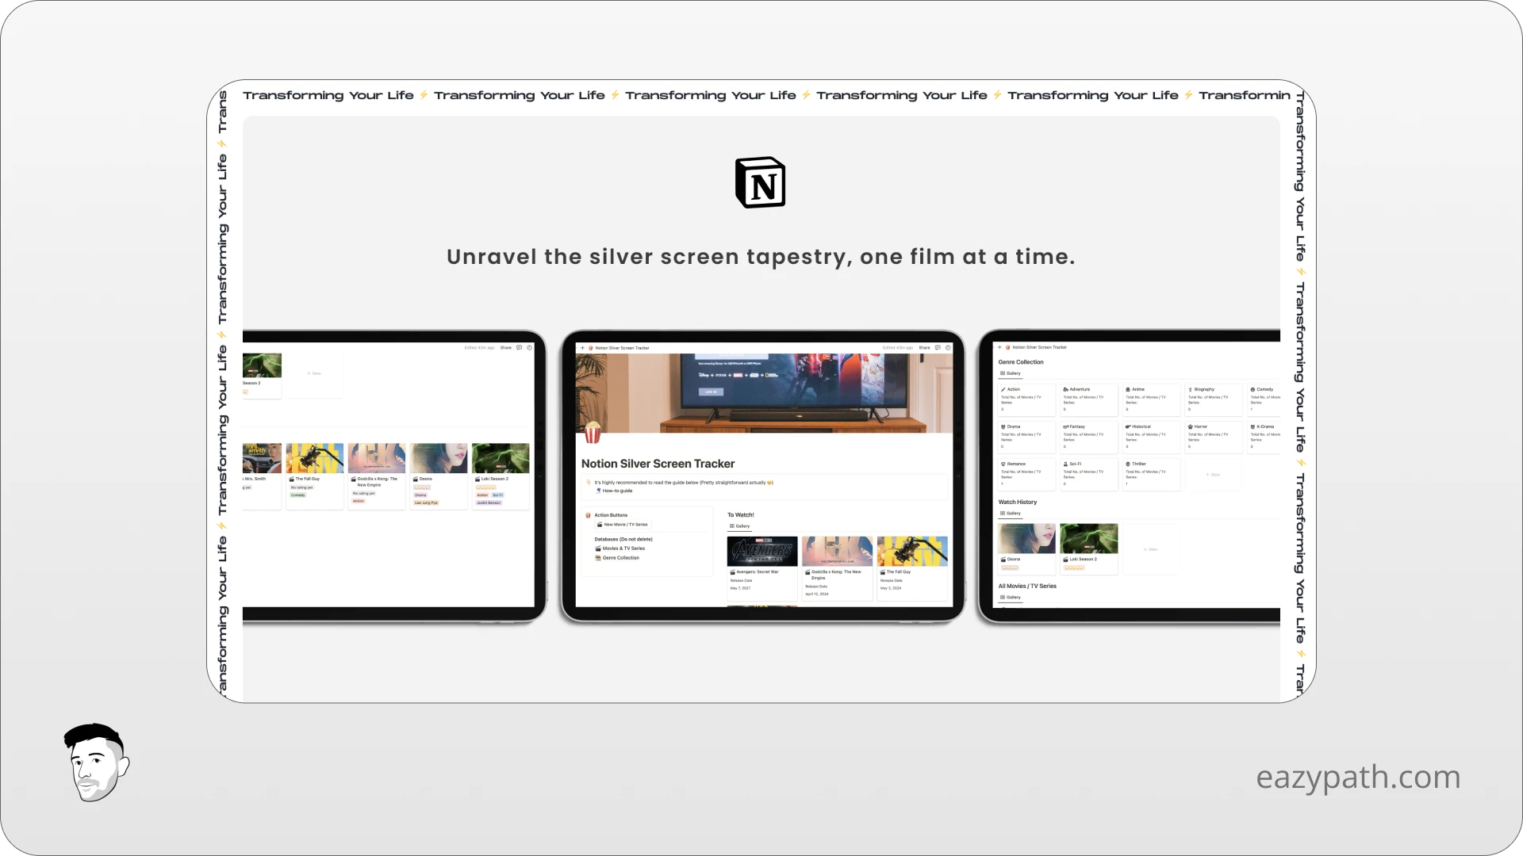1523x856 pixels.
Task: Click the Avengers film thumbnail
Action: tap(761, 551)
